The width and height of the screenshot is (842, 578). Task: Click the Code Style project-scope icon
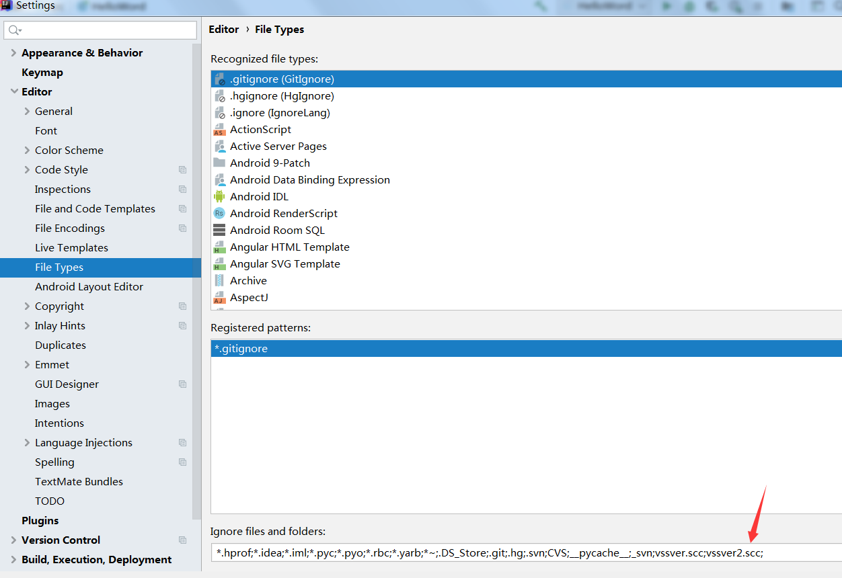tap(182, 170)
